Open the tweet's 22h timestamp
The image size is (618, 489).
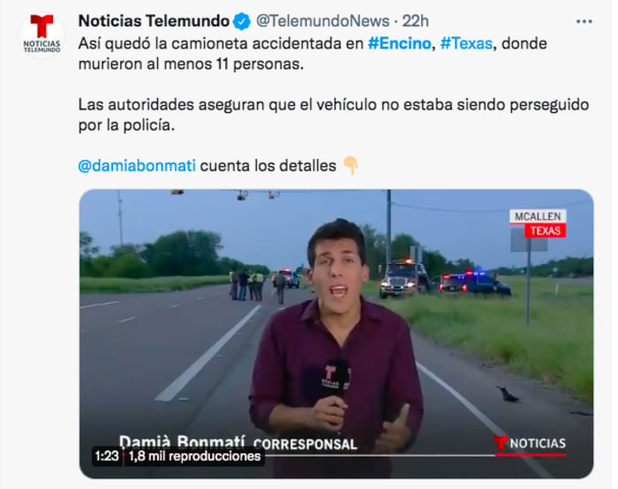tap(416, 21)
